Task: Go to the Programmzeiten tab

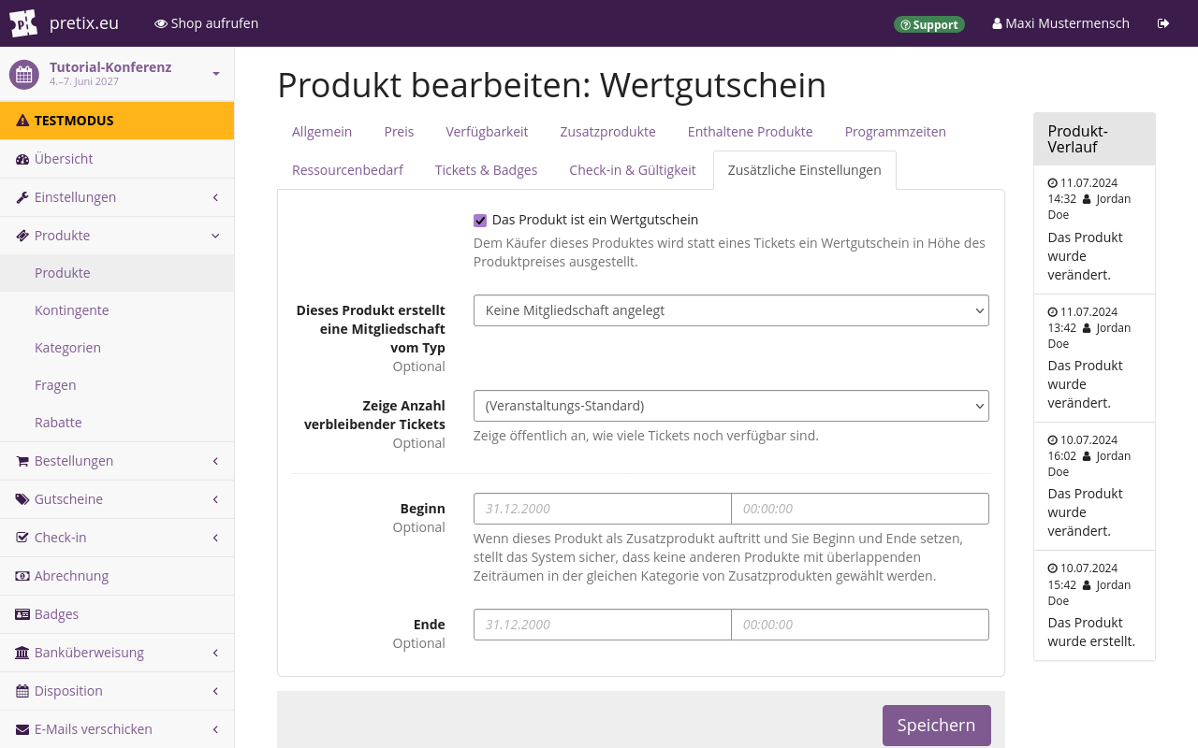Action: point(895,132)
